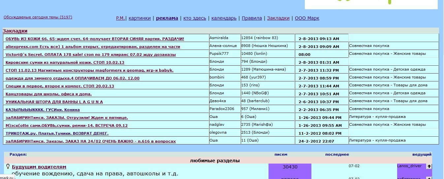Viewport: 444px width, 179px height.
Task: Open the календарь menu link
Action: (224, 18)
